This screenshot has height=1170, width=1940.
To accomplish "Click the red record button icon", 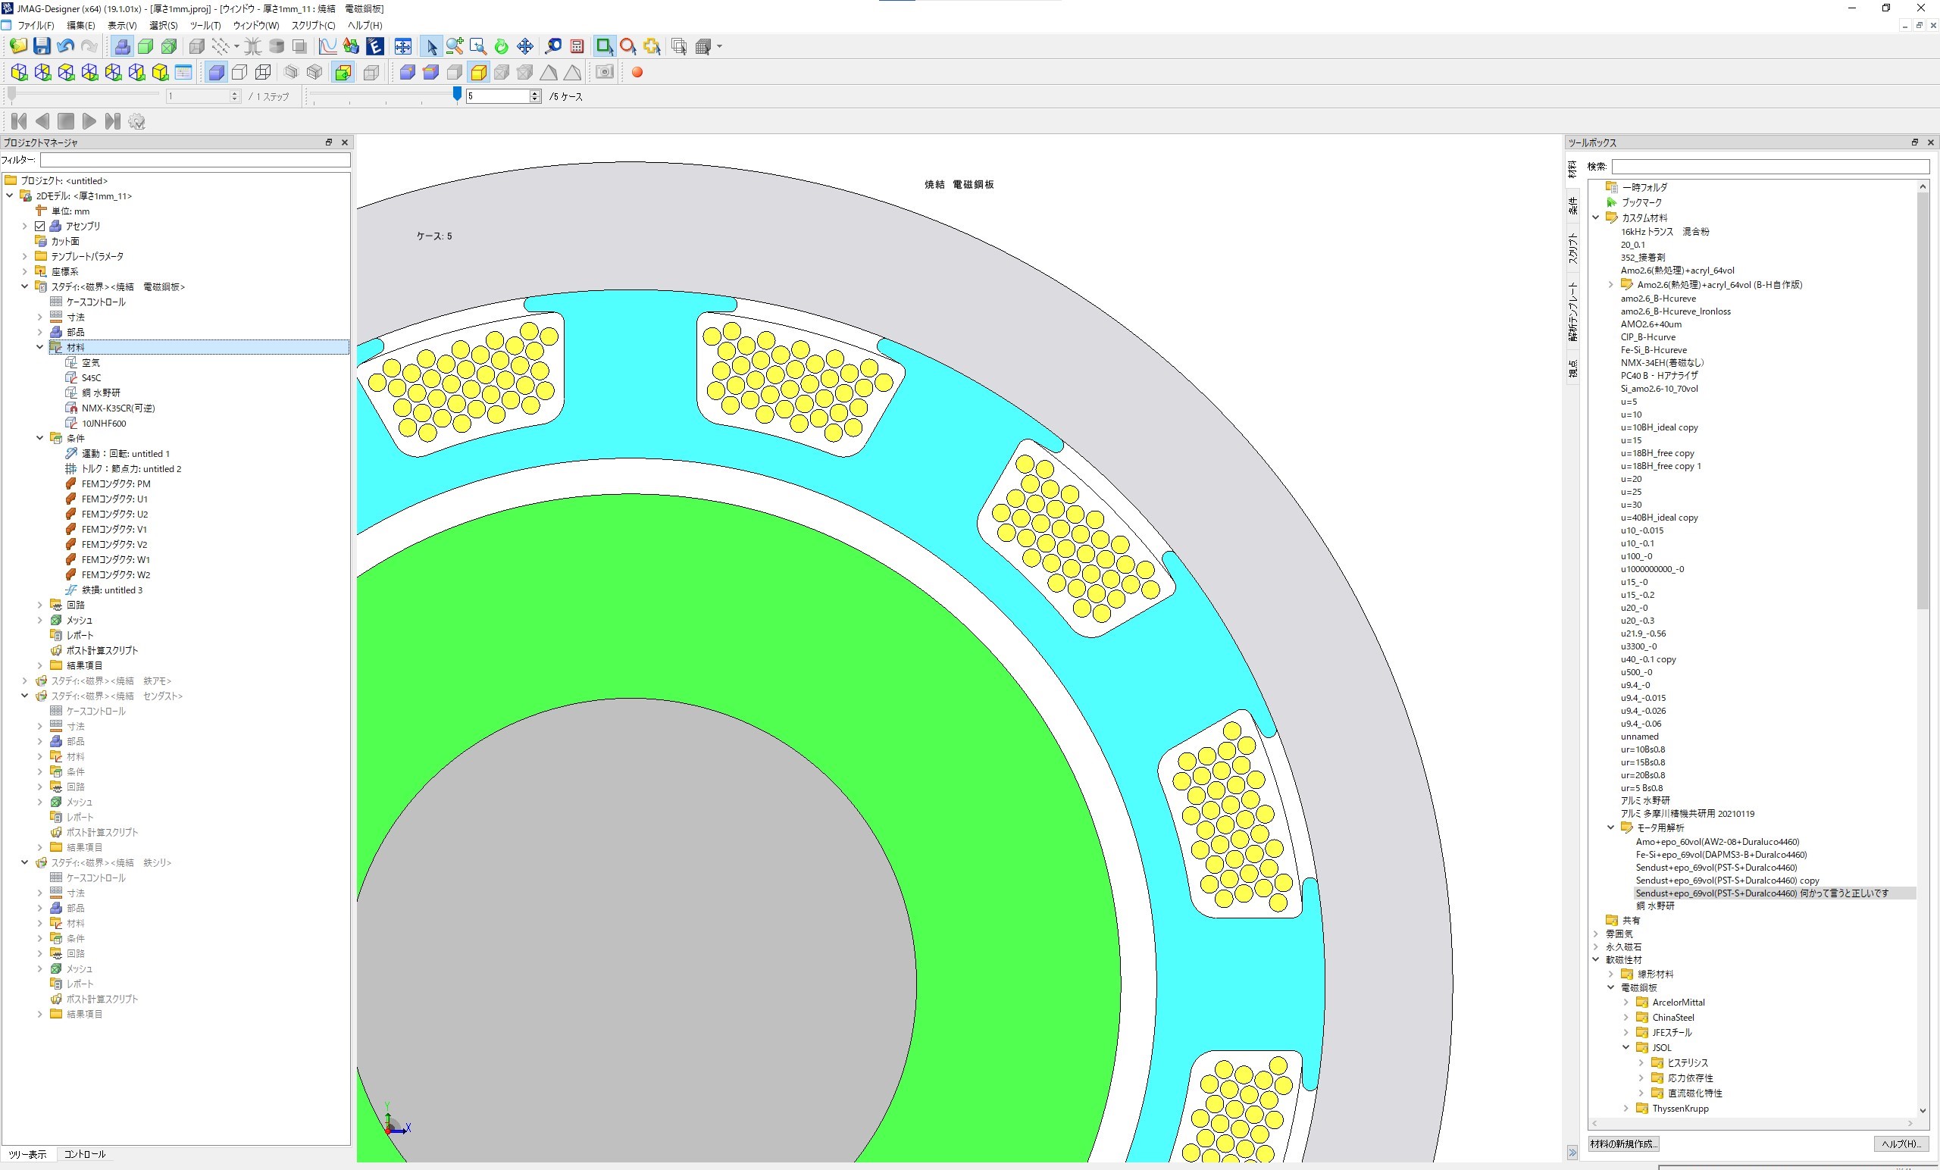I will click(637, 73).
